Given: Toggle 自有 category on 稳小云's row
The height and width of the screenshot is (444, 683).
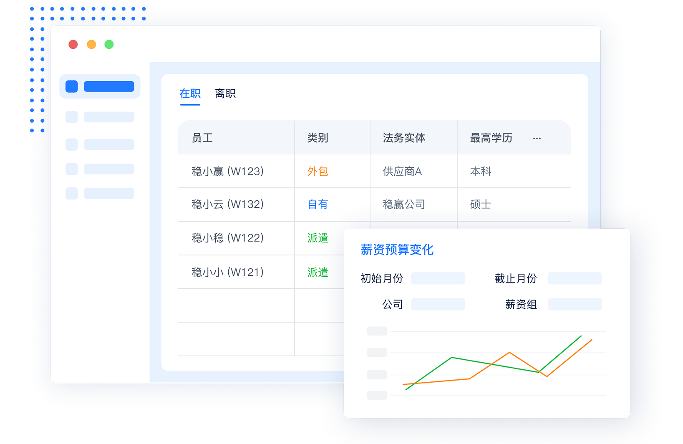Looking at the screenshot, I should click(318, 204).
